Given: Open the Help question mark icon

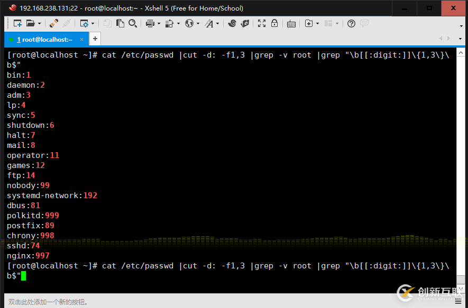Looking at the screenshot, I should (x=351, y=23).
